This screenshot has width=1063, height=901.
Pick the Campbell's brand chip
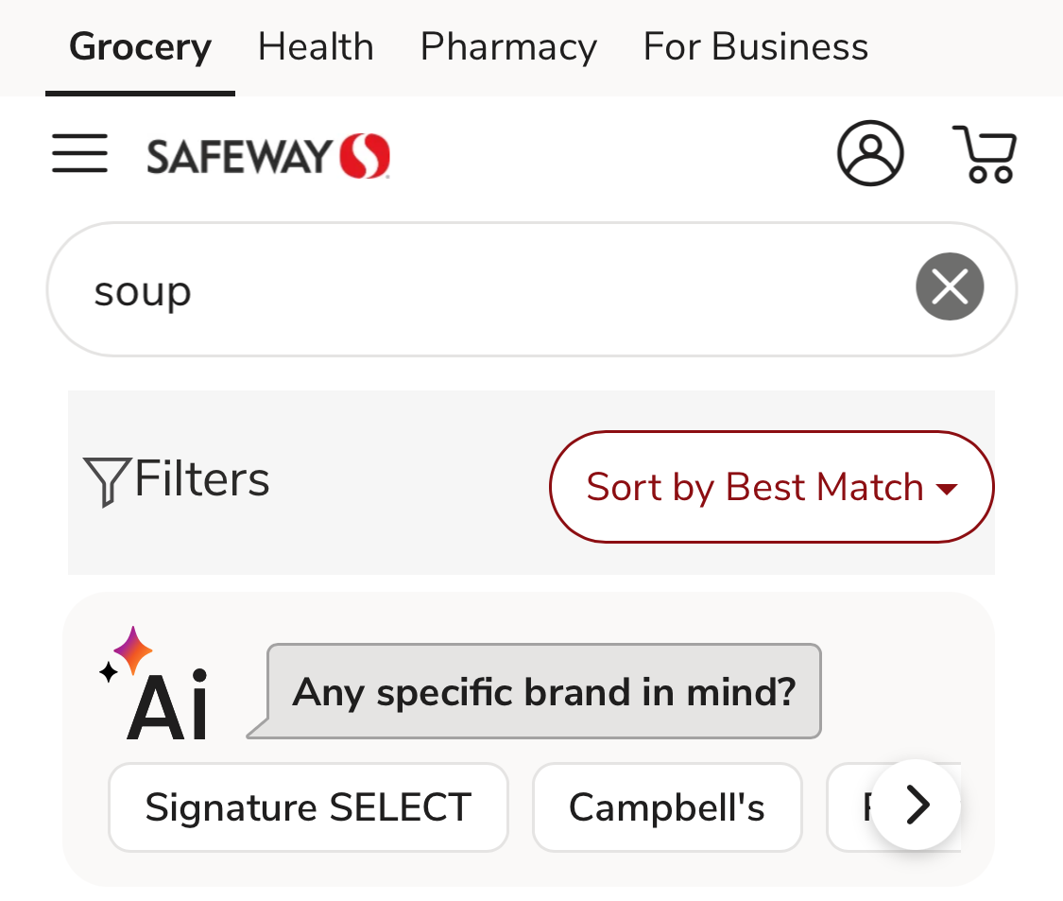click(x=666, y=807)
